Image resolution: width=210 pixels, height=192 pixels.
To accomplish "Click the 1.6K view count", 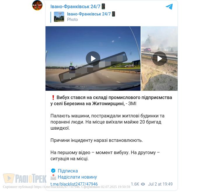I will pyautogui.click(x=135, y=184).
